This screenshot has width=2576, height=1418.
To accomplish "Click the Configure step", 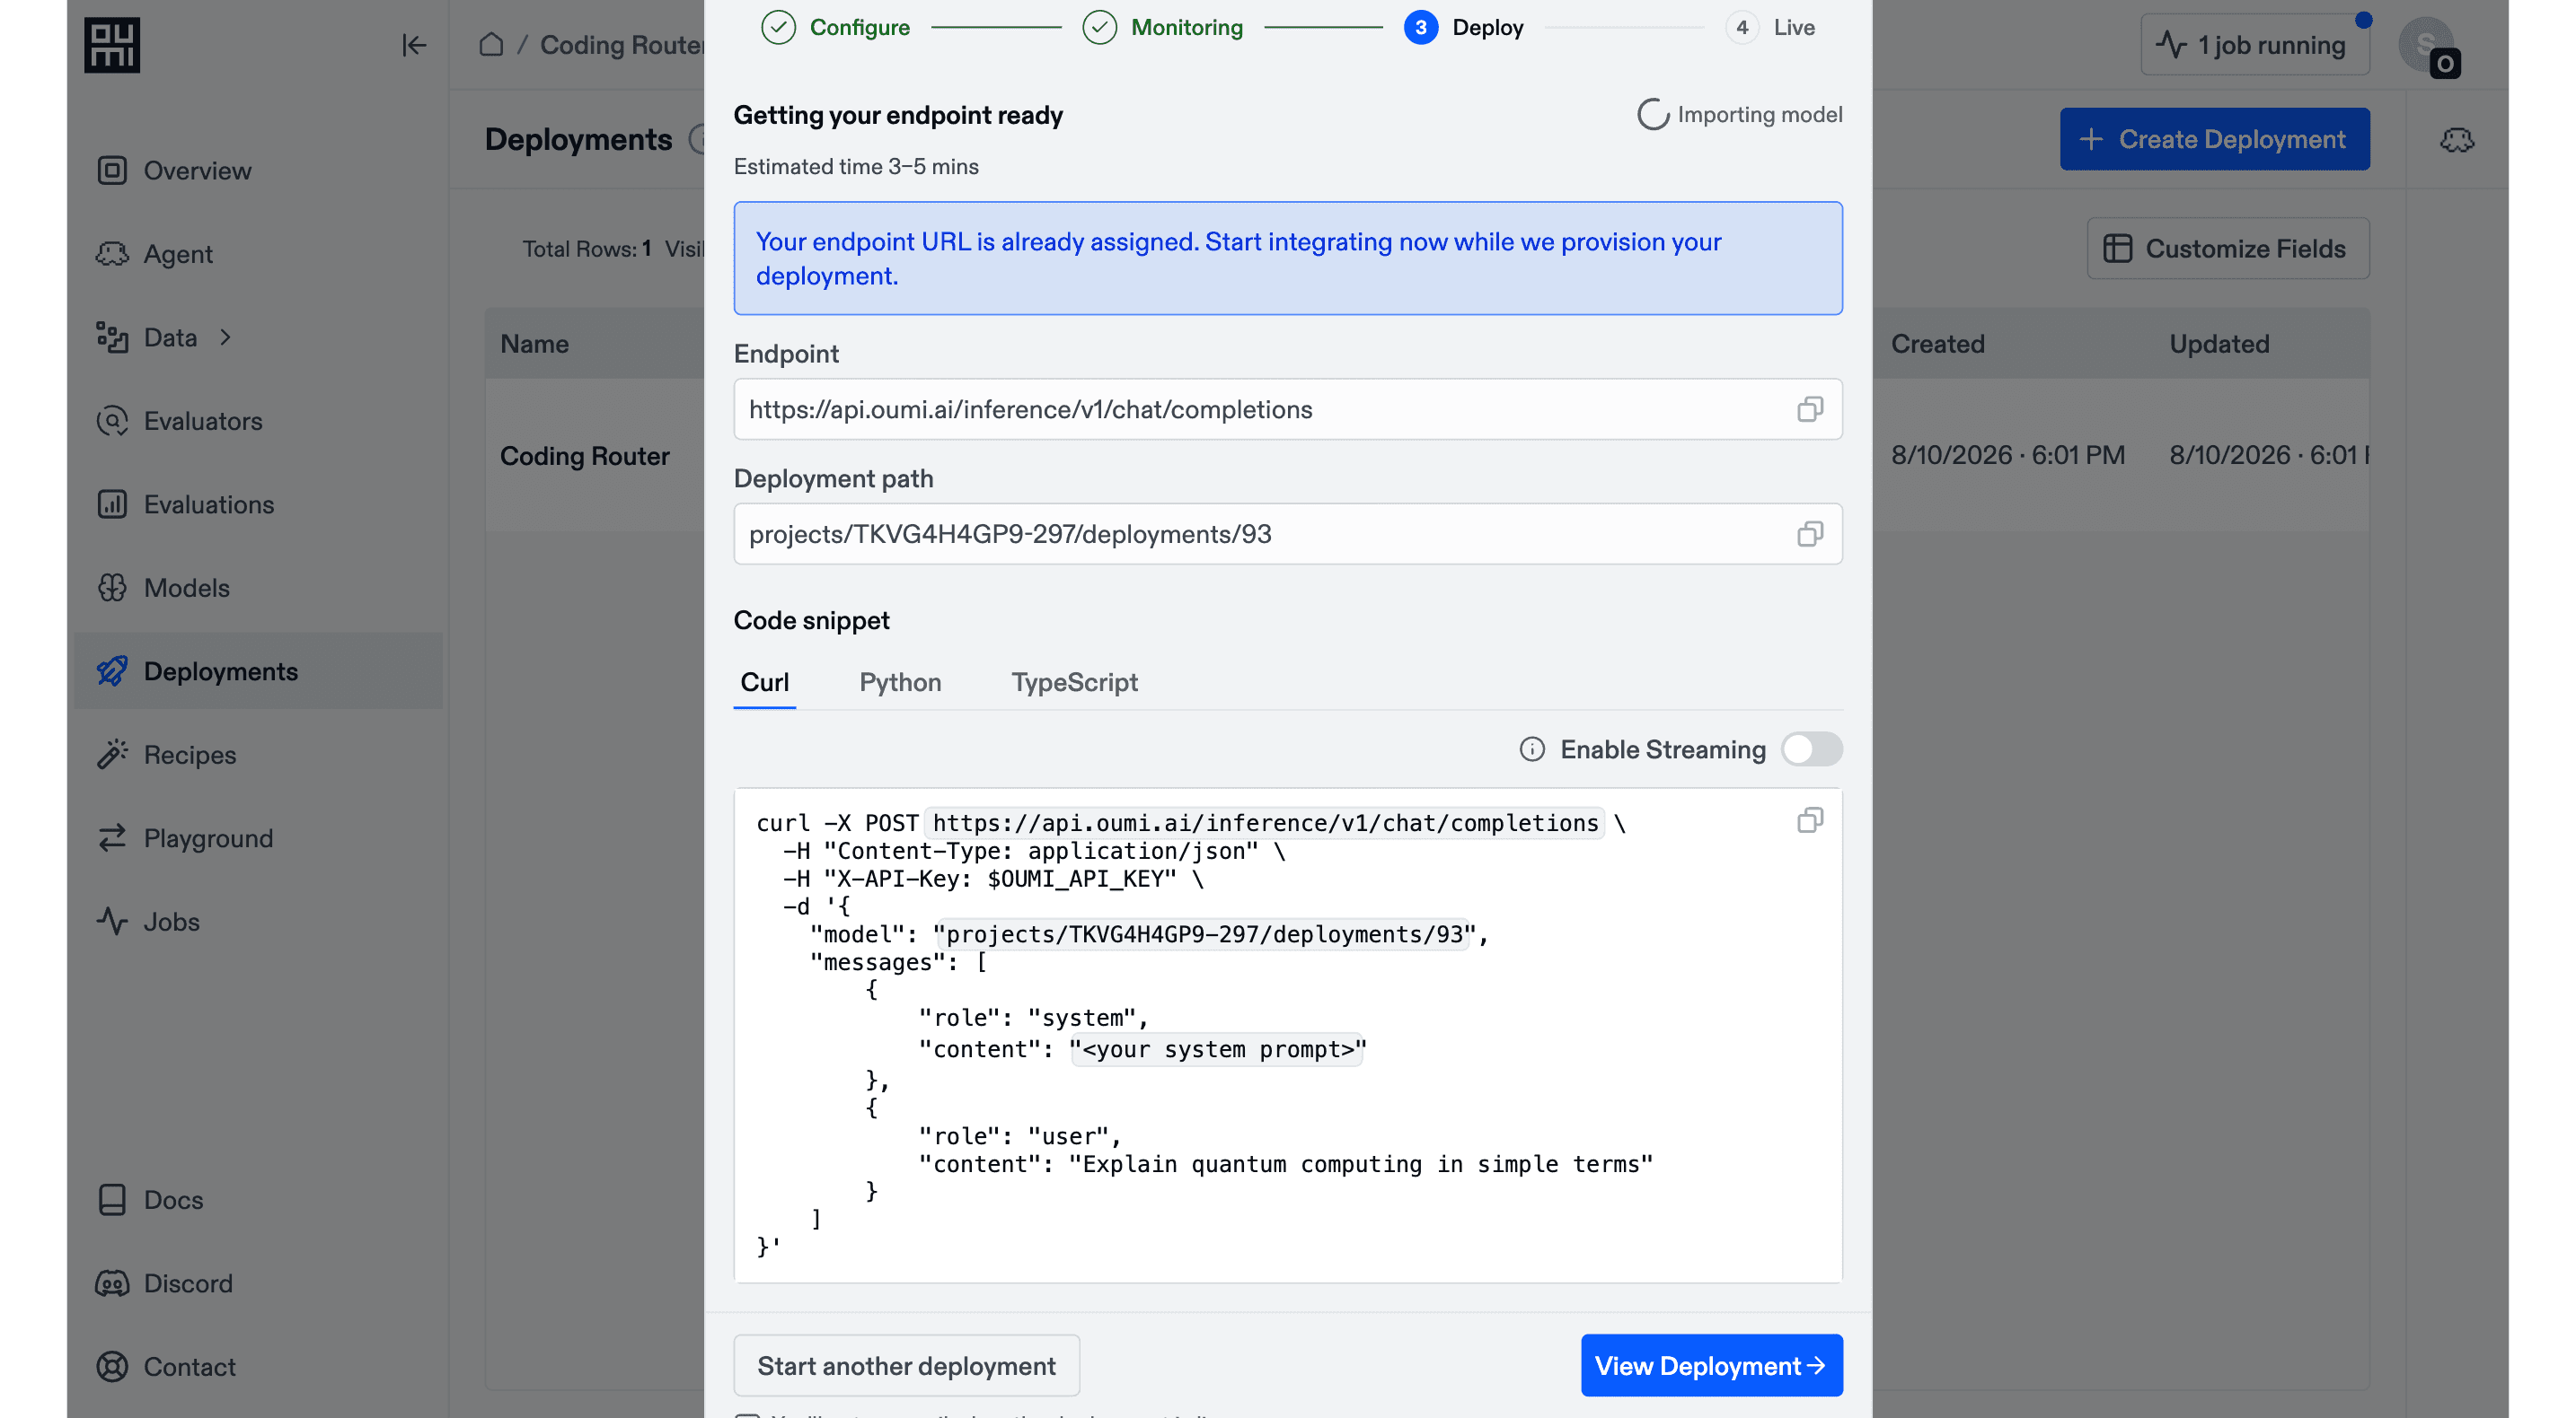I will click(x=836, y=27).
